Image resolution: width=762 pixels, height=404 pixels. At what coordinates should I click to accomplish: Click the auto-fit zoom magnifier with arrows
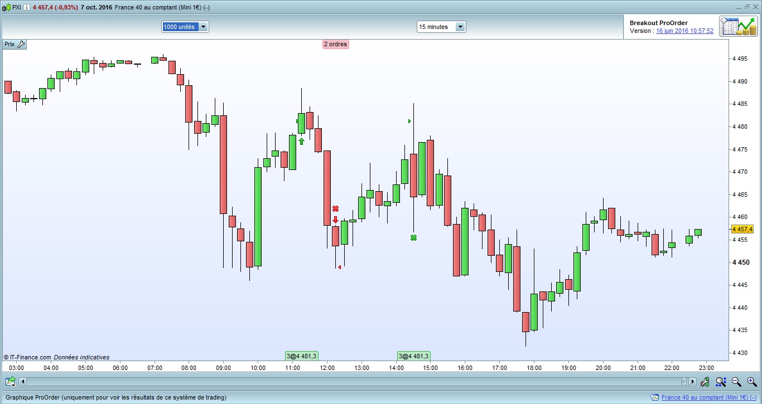coord(721,382)
